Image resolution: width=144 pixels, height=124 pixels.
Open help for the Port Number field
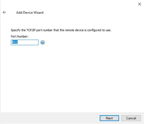pyautogui.click(x=43, y=42)
